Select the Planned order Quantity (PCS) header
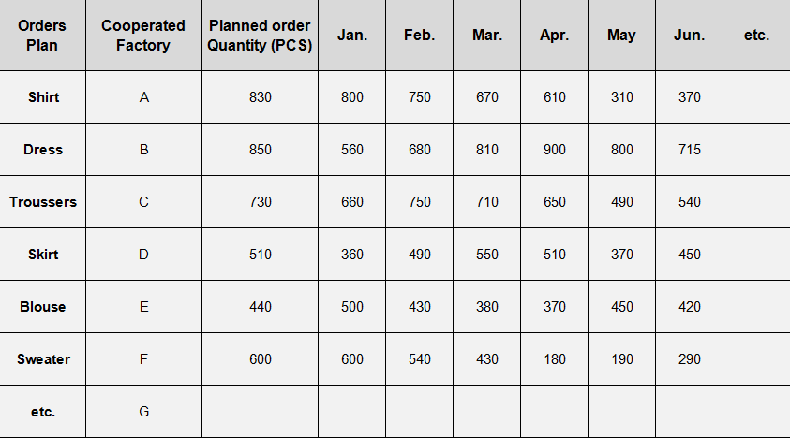790x438 pixels. [x=260, y=36]
